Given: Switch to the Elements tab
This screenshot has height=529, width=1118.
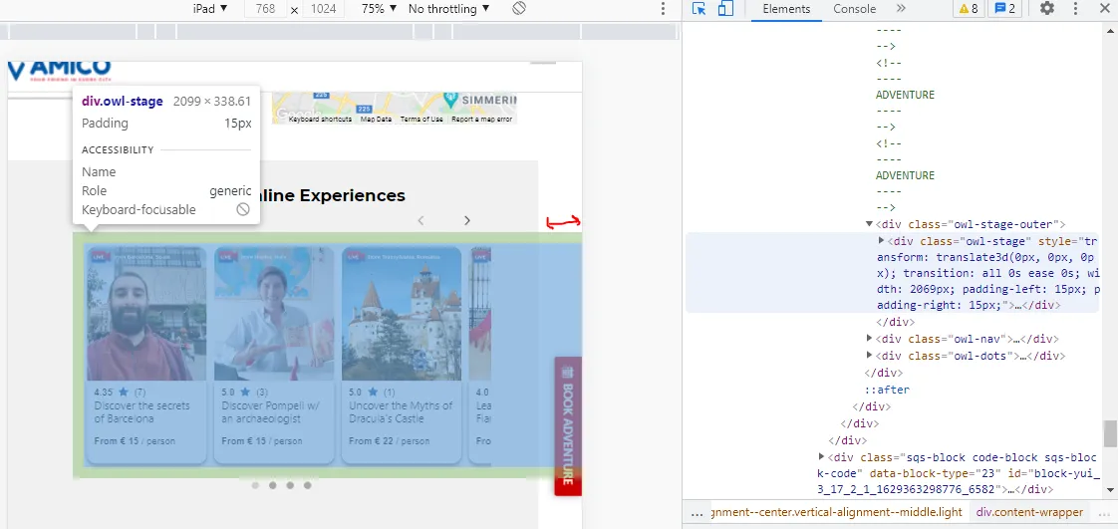Looking at the screenshot, I should (x=786, y=9).
